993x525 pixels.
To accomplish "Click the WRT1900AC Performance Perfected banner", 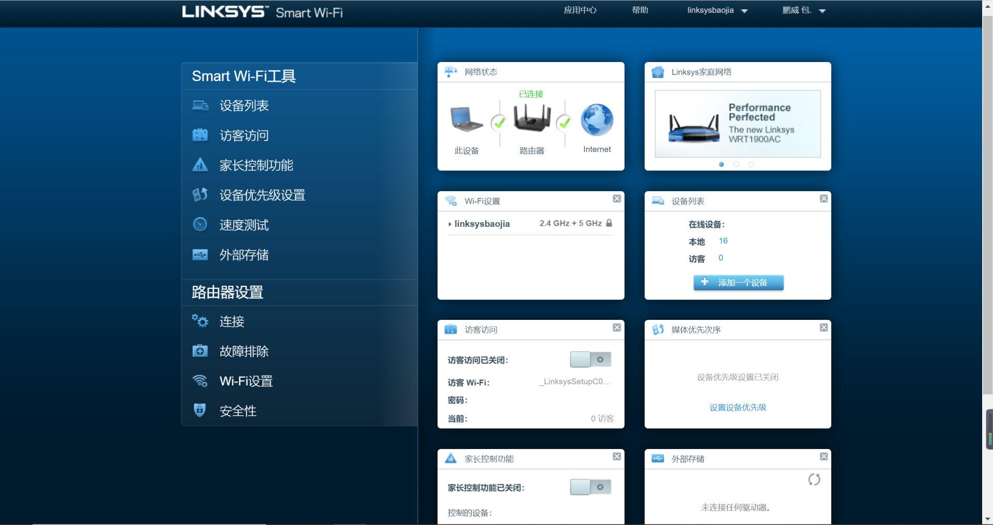I will coord(738,124).
